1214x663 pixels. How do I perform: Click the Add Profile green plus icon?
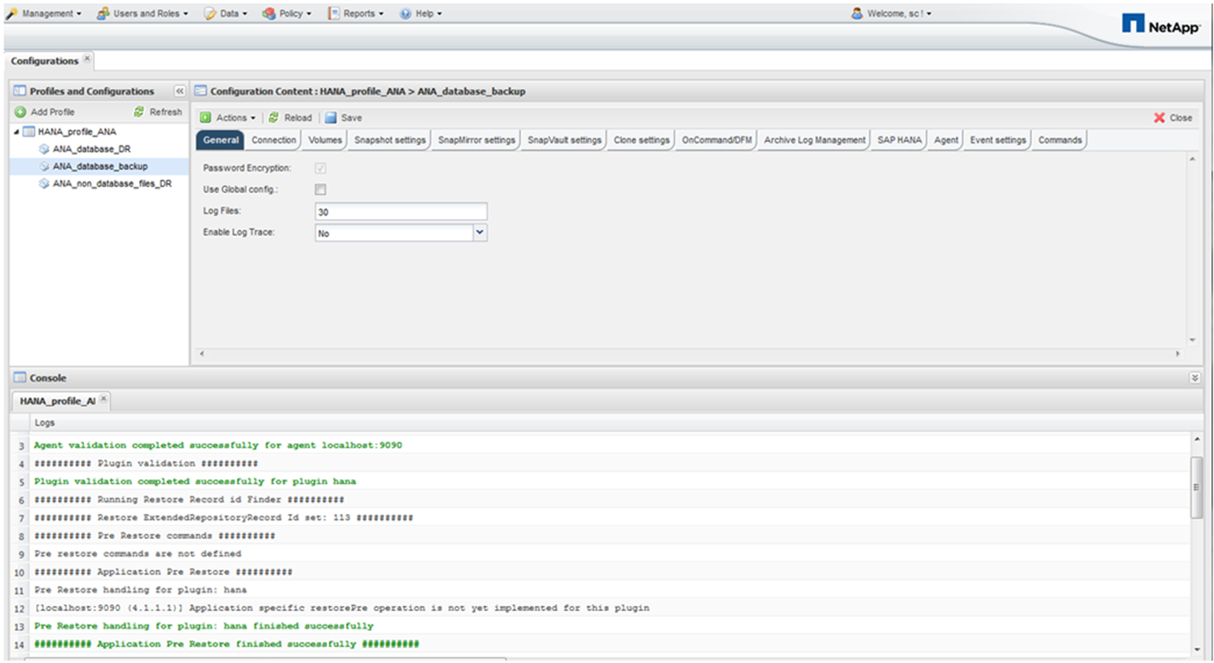20,112
